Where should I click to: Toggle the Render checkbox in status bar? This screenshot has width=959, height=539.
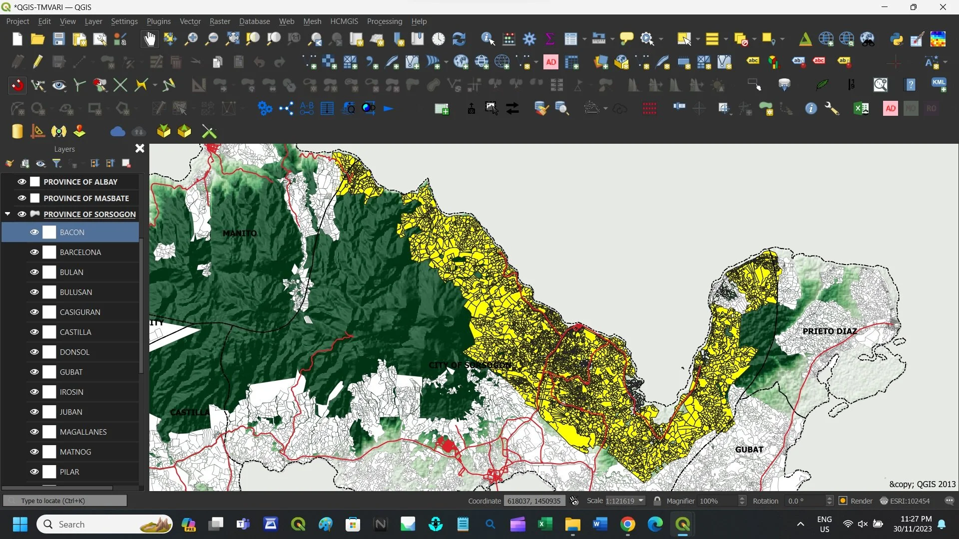(x=843, y=501)
